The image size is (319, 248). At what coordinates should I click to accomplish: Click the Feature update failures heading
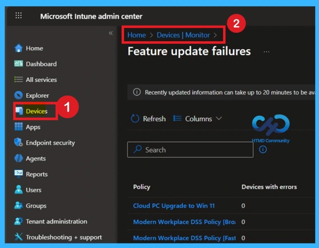[x=189, y=51]
